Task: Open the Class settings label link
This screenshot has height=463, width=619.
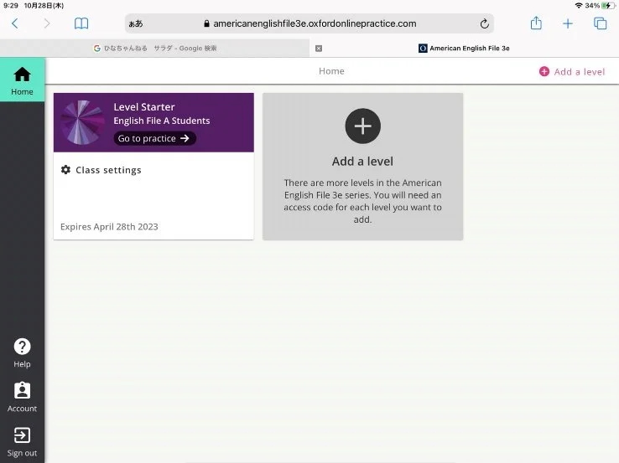Action: [x=108, y=170]
